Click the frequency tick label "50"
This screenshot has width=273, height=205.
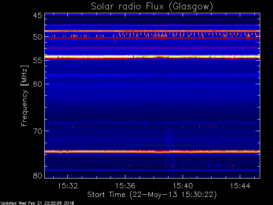38,37
